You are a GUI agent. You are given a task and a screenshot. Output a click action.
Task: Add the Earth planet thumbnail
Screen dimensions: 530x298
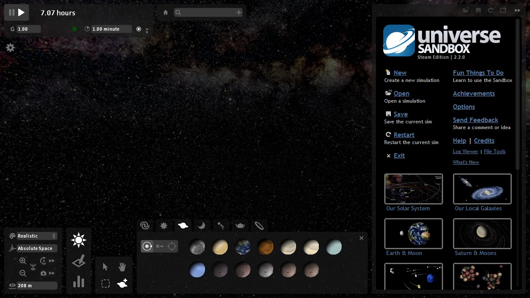coord(243,247)
